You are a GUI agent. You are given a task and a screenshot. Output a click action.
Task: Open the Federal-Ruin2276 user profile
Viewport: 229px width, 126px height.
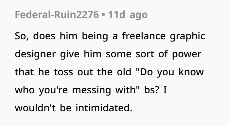point(57,15)
